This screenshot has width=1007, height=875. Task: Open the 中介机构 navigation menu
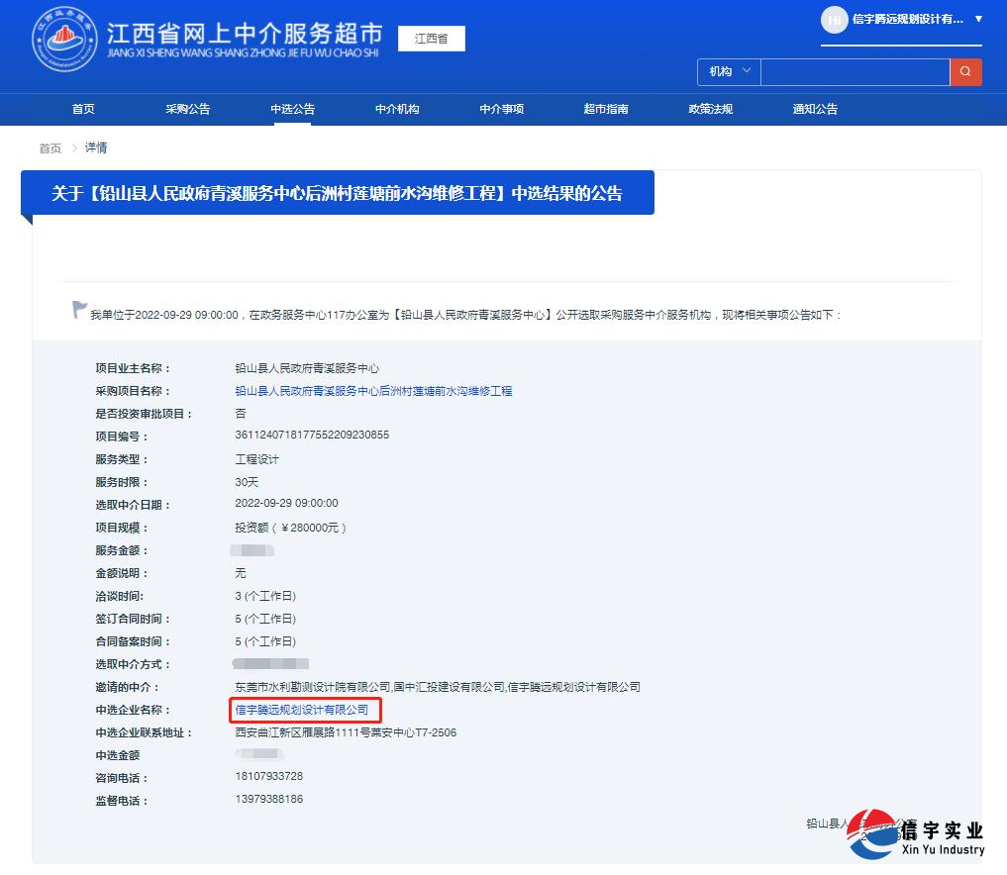click(396, 109)
